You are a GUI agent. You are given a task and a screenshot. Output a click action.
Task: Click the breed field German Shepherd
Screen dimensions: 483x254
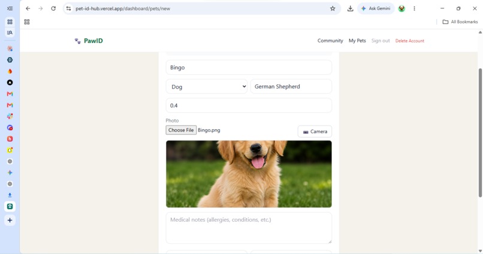coord(291,86)
